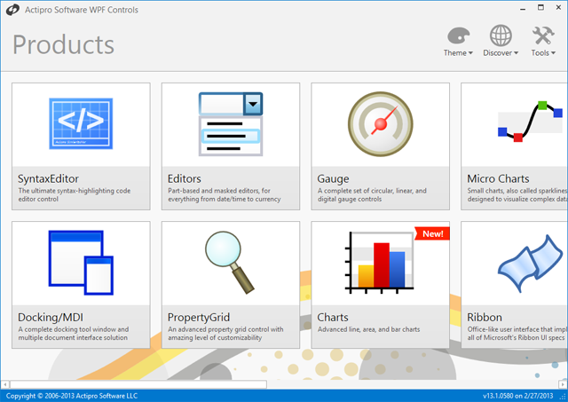The width and height of the screenshot is (568, 402).
Task: Maximize the Actipro window
Action: (x=540, y=8)
